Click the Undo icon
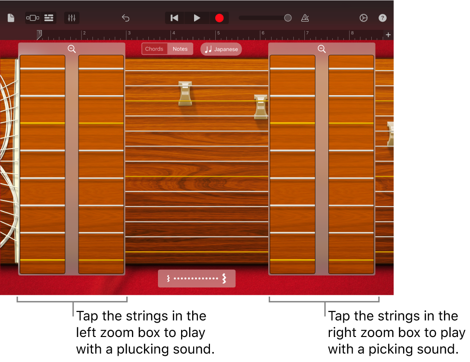The width and height of the screenshot is (470, 362). pyautogui.click(x=126, y=18)
